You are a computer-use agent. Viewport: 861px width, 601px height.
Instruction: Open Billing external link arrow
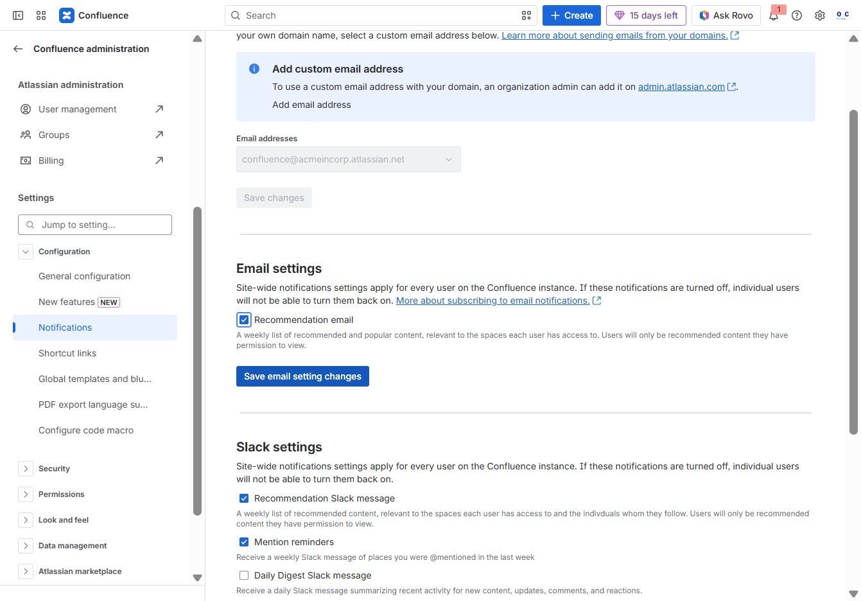pyautogui.click(x=159, y=161)
